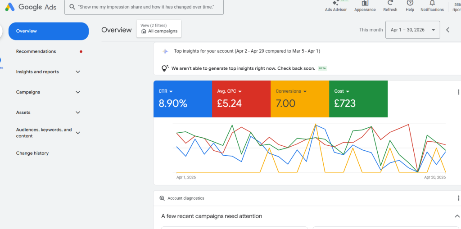Open Change history page
461x229 pixels.
click(32, 153)
